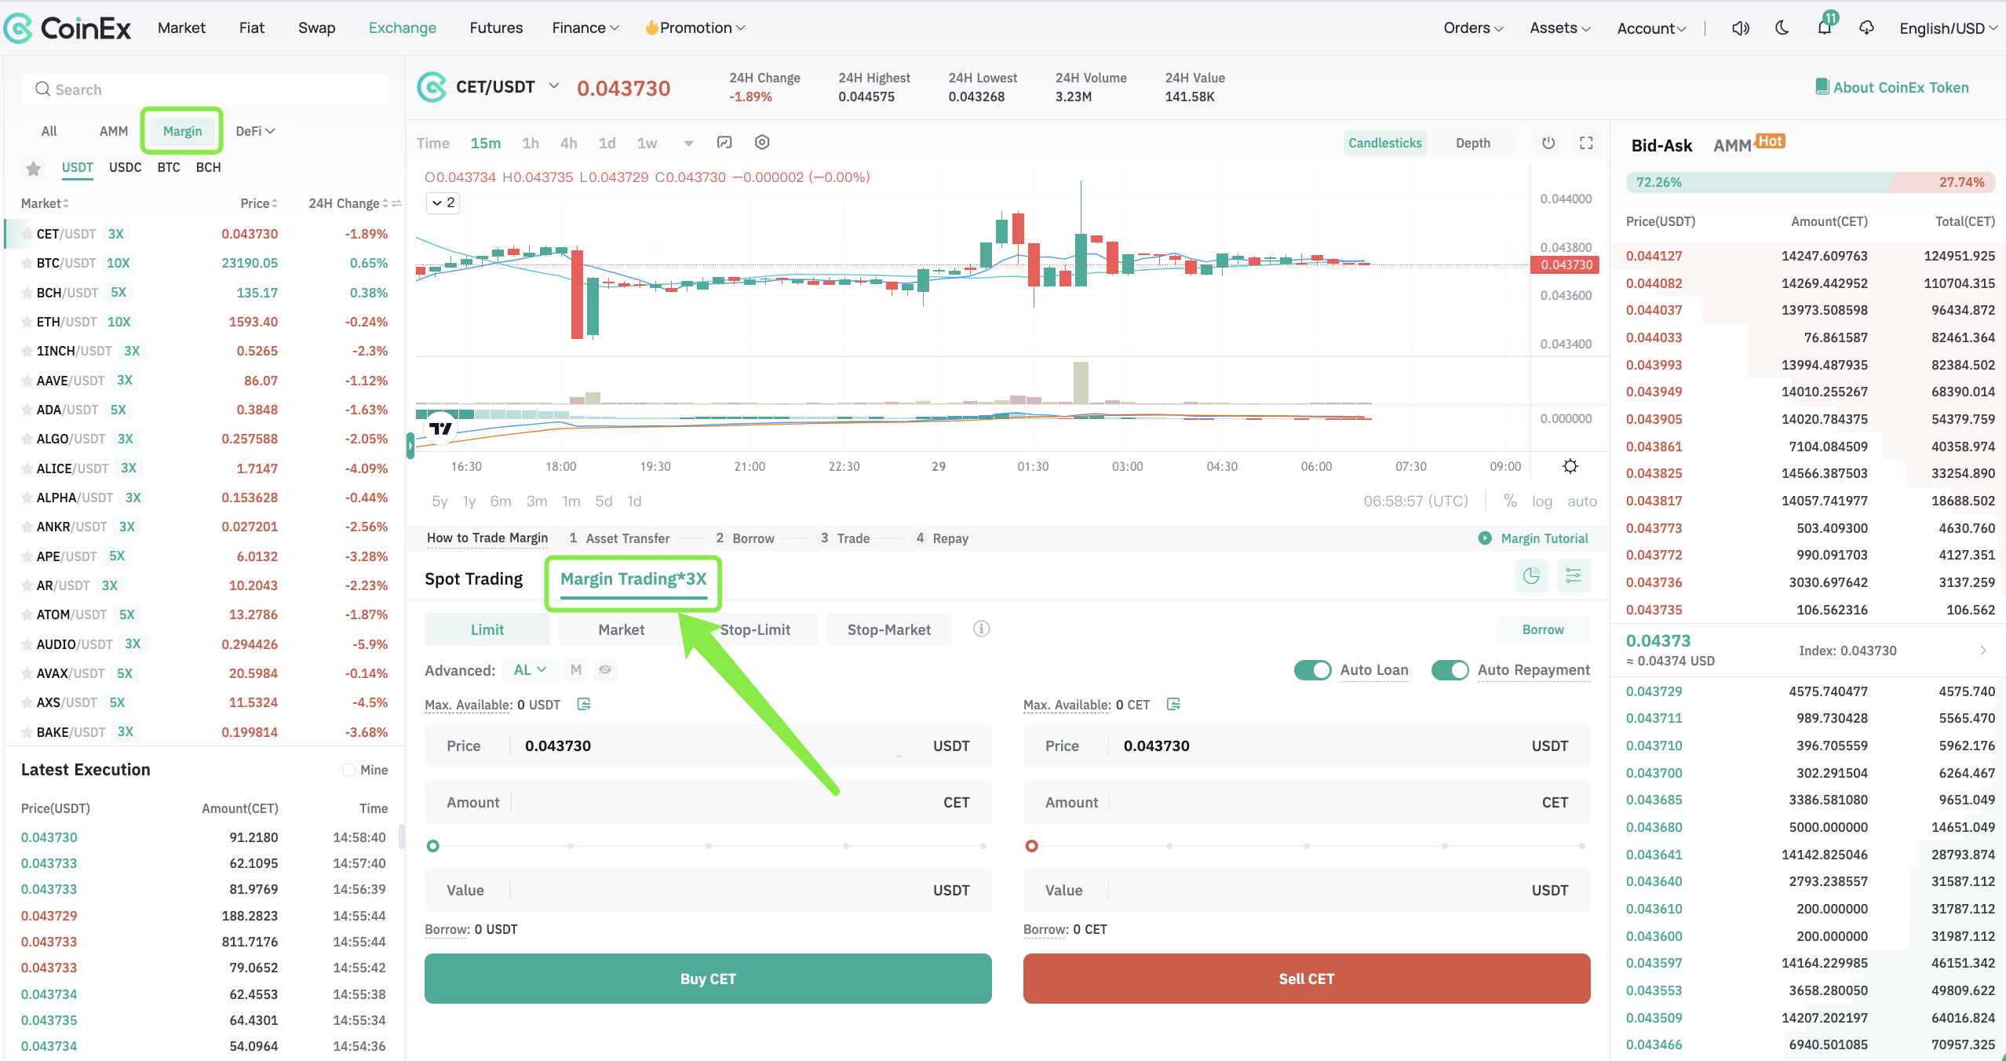Switch to Margin market tab
2006x1061 pixels.
182,131
